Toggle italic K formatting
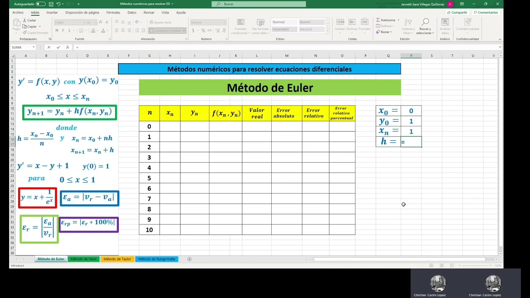 coord(63,30)
